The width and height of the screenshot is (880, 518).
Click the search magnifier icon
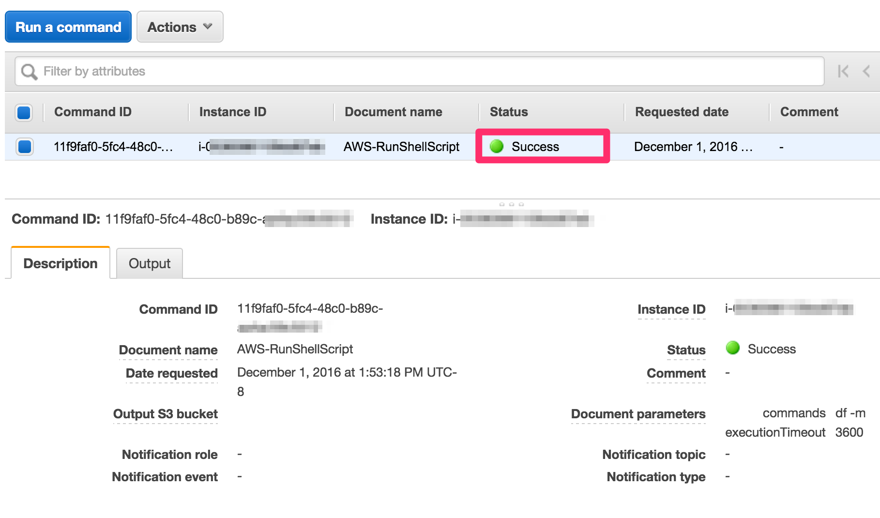(29, 71)
